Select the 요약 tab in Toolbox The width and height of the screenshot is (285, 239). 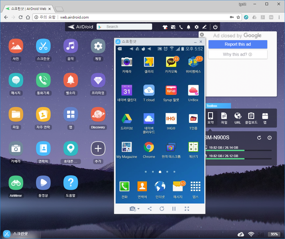[x=211, y=118]
